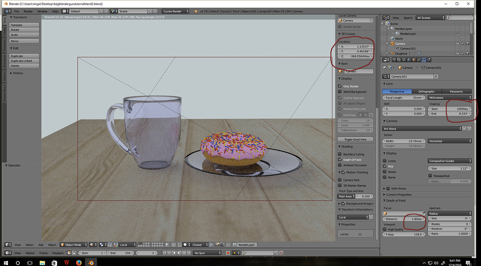481x266 pixels.
Task: Open the Scene properties tab icon
Action: (403, 60)
